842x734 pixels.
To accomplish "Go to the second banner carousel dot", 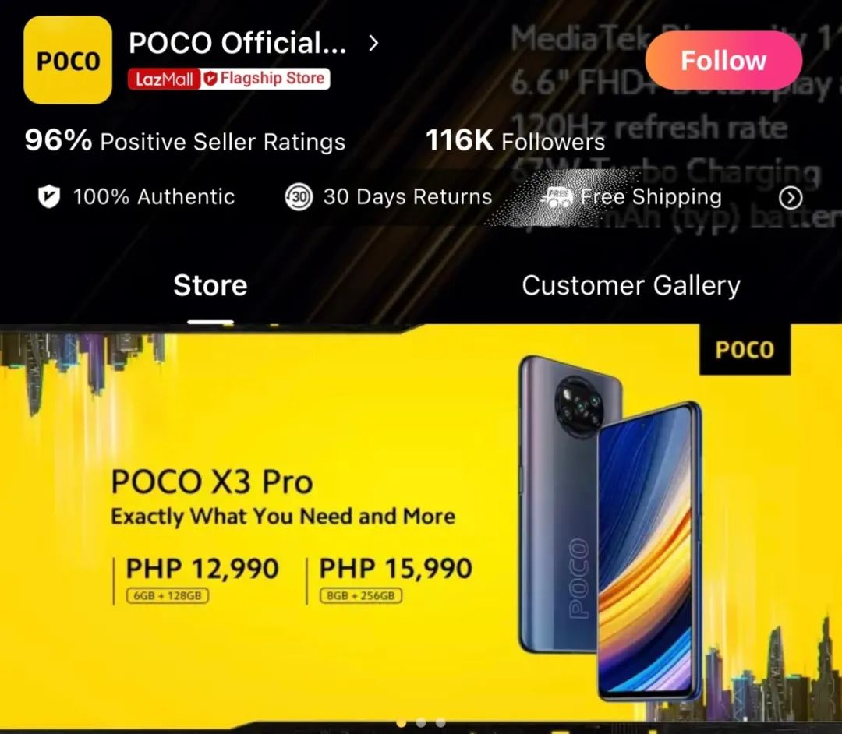I will 421,723.
